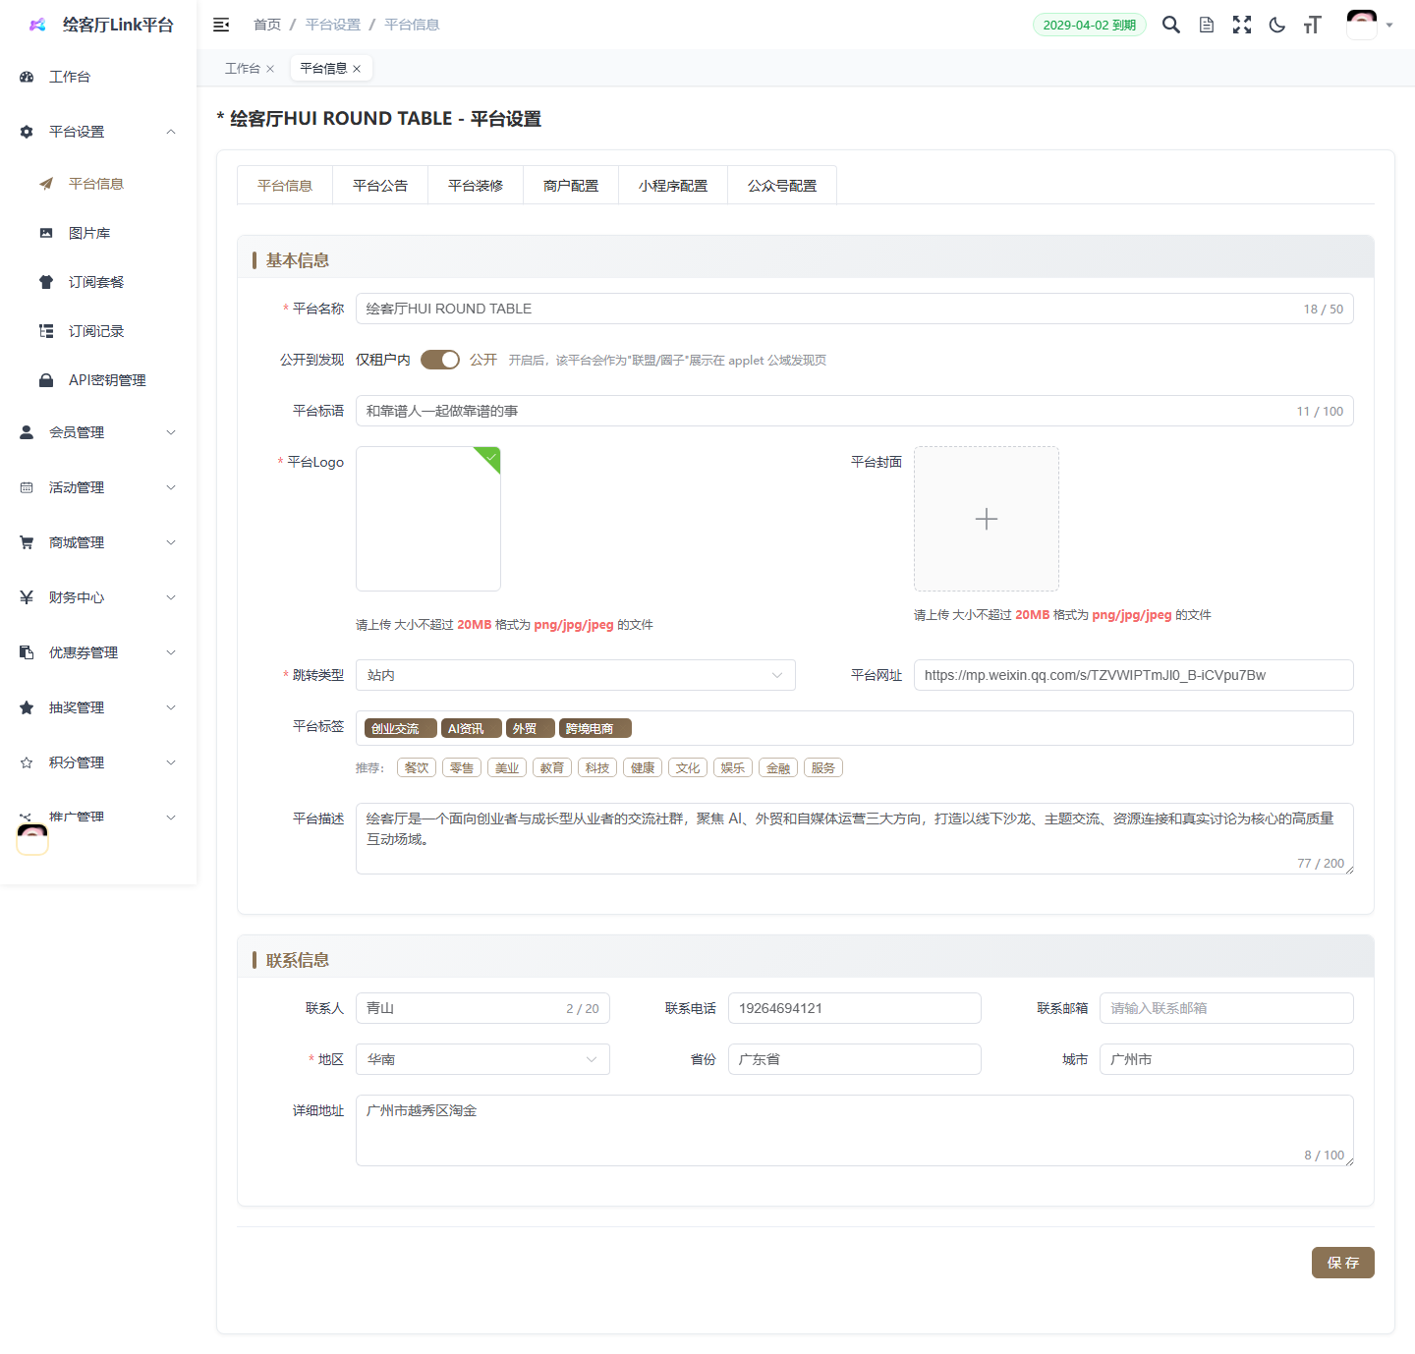The height and width of the screenshot is (1354, 1415).
Task: Add the recommended 教育 tag
Action: [x=552, y=767]
